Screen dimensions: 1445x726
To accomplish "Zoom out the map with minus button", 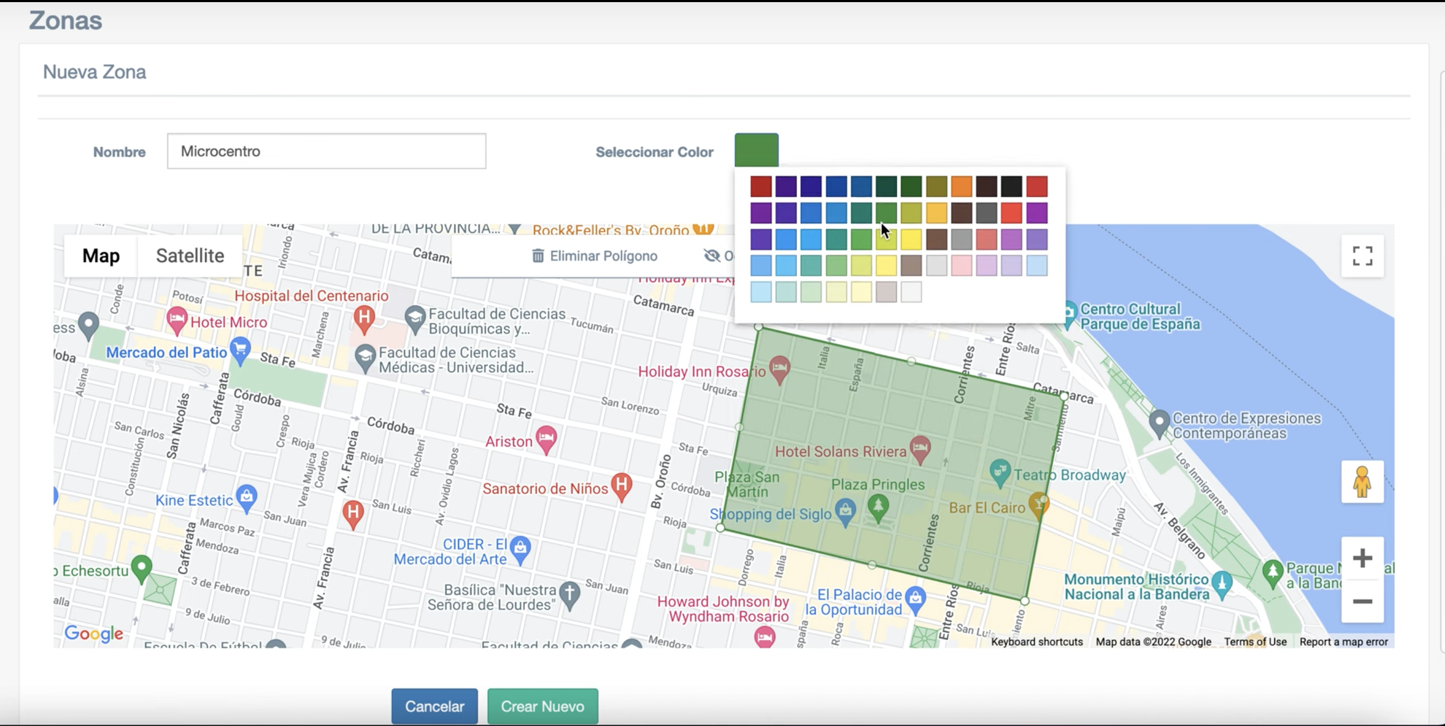I will (1362, 601).
